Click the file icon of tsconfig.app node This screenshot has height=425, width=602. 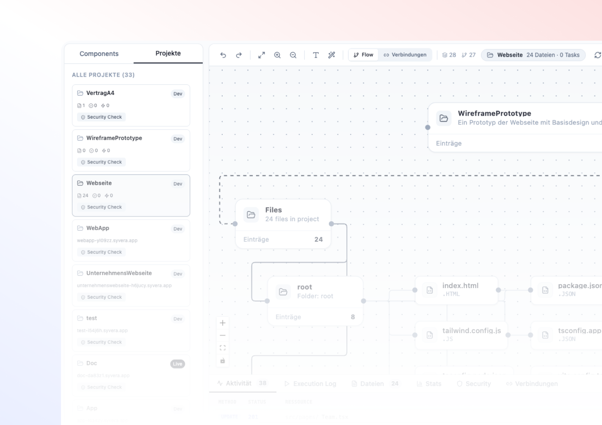tap(545, 335)
